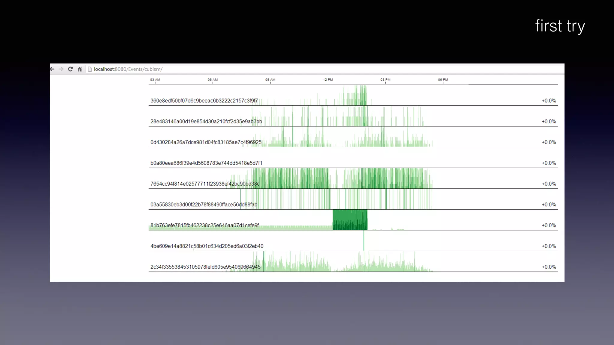Reload the page with refresh icon
Image resolution: width=614 pixels, height=345 pixels.
(70, 69)
